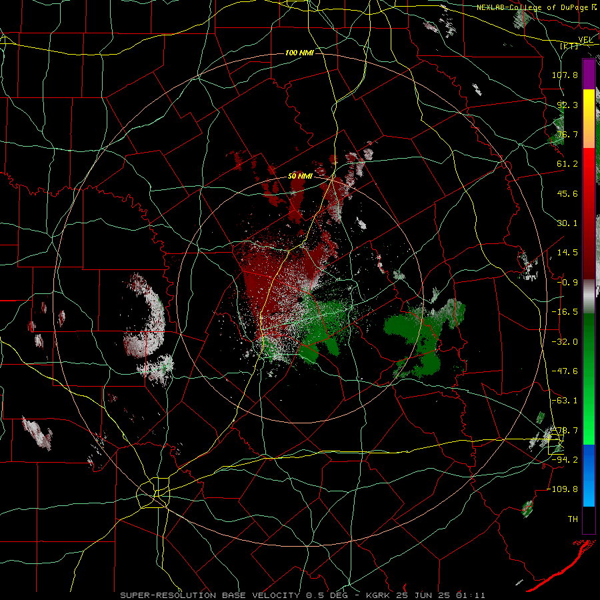
Task: Click the 92.3 velocity scale value
Action: click(567, 105)
